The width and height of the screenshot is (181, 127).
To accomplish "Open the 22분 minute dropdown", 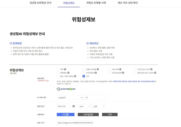I will [99, 106].
